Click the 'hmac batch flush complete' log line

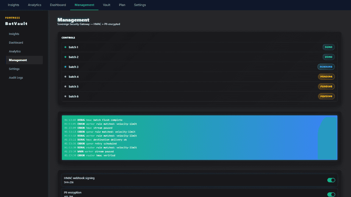tap(93, 120)
